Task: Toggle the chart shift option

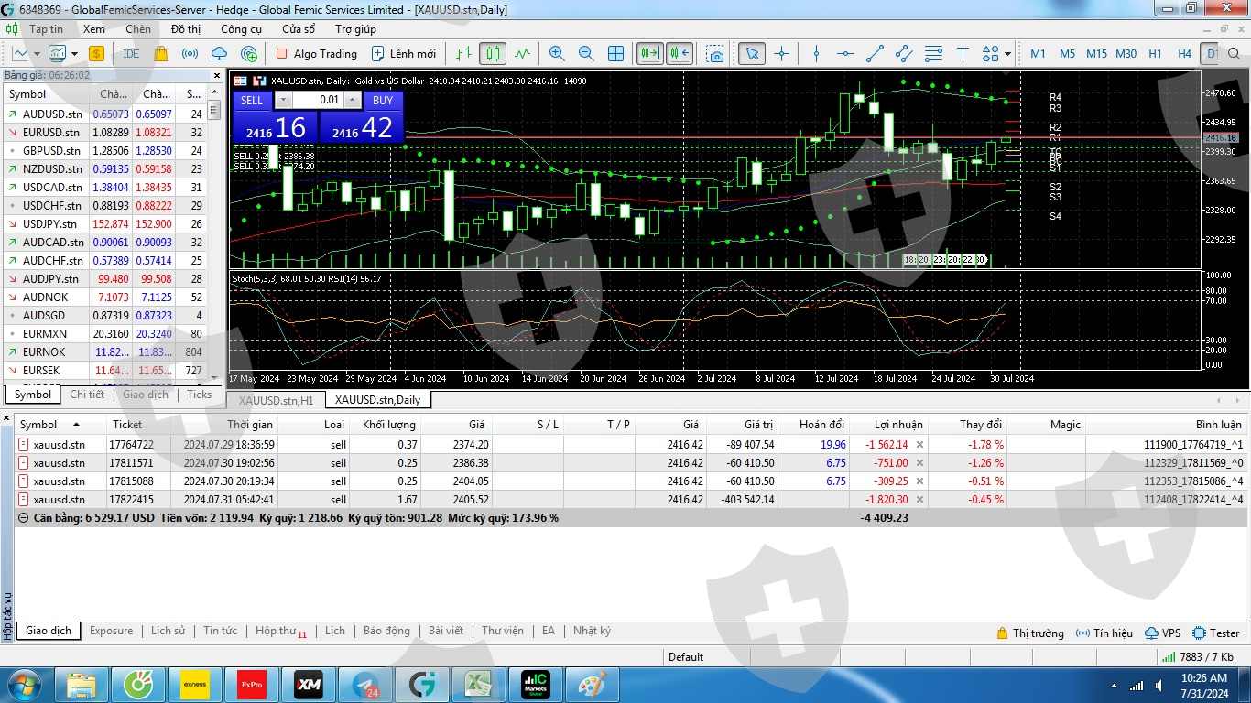Action: coord(679,54)
